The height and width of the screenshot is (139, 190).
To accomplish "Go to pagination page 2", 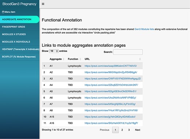I will [122, 130].
